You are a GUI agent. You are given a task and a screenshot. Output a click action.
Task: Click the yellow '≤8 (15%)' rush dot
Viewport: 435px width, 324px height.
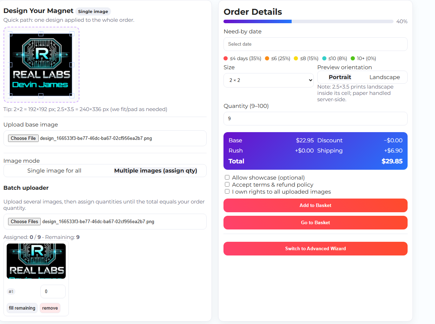coord(296,58)
